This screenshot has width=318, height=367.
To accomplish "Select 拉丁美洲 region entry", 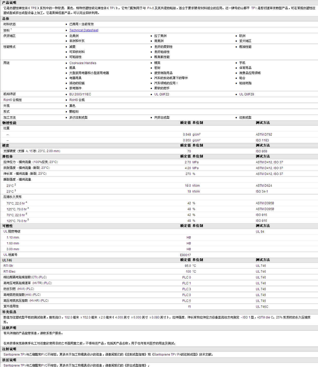I will click(161, 36).
